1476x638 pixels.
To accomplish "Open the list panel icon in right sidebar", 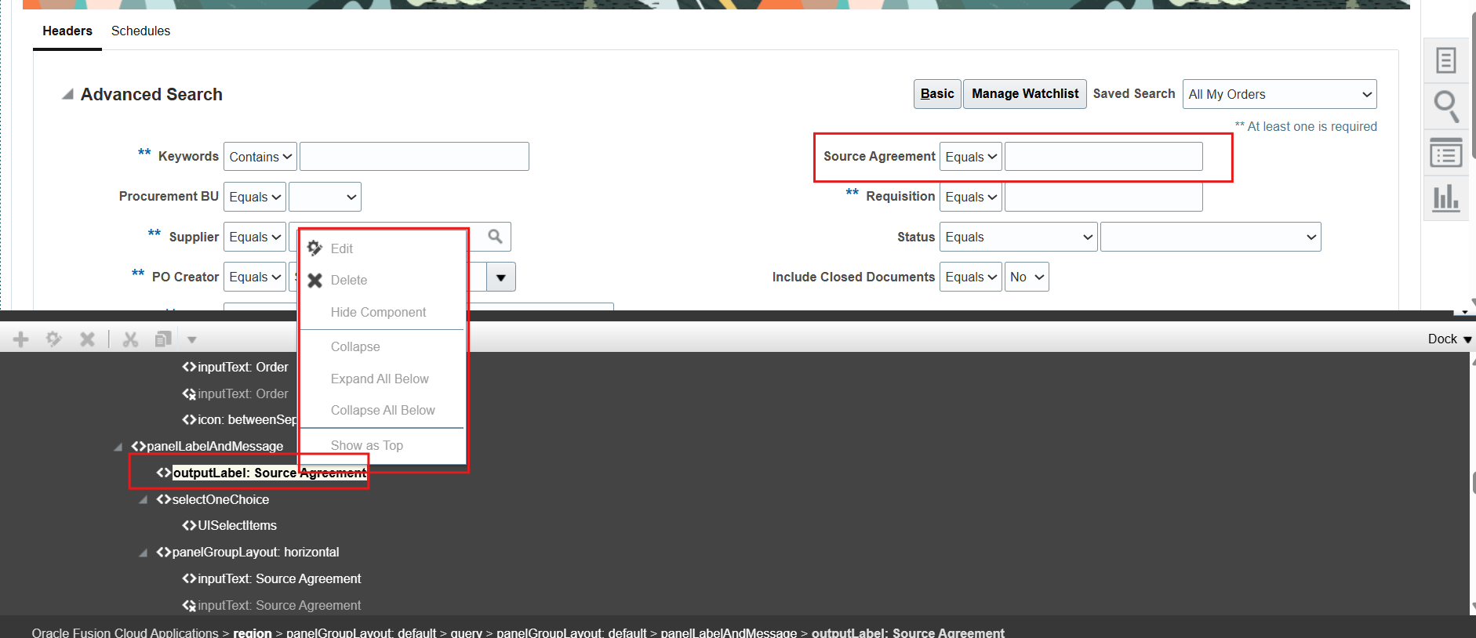I will (x=1445, y=153).
